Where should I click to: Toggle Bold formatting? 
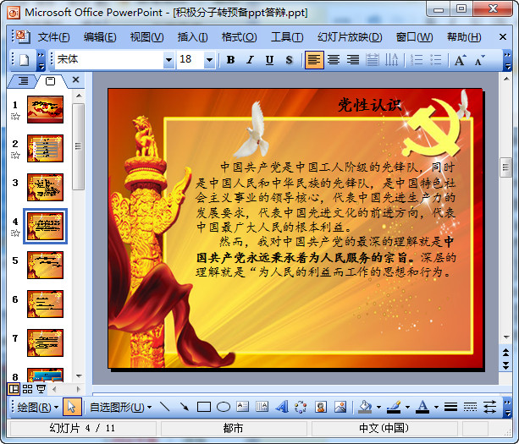(230, 60)
